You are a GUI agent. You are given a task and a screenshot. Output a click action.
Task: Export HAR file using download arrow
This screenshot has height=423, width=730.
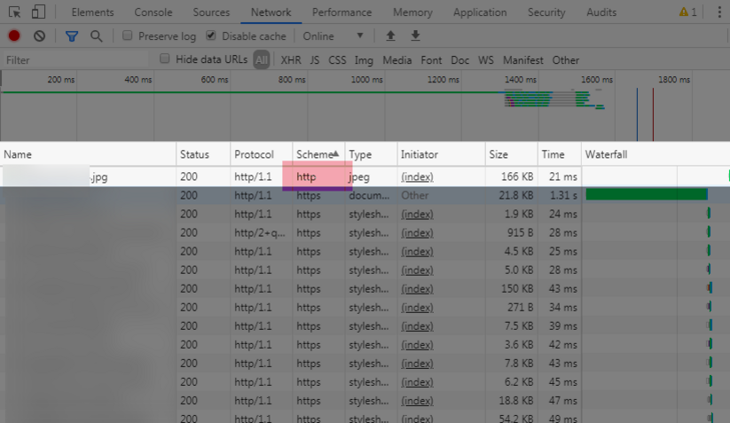(x=415, y=35)
